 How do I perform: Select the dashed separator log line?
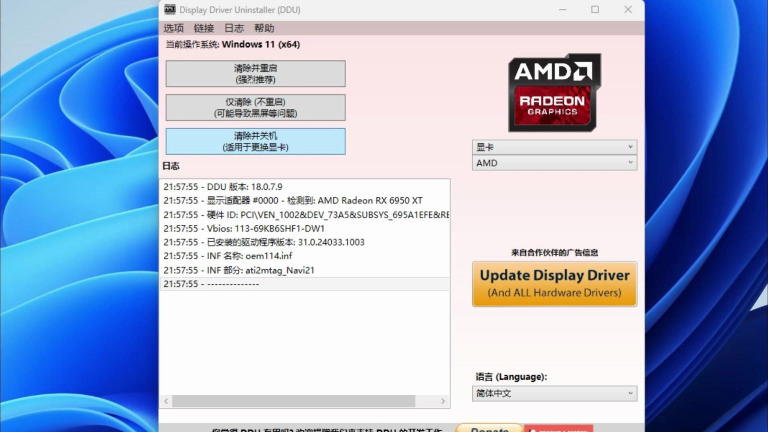pyautogui.click(x=304, y=284)
